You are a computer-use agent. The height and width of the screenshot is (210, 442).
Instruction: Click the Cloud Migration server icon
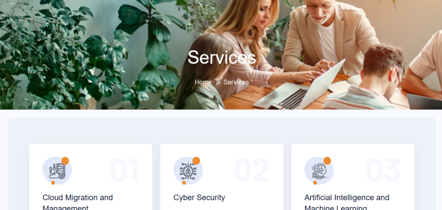coord(57,171)
